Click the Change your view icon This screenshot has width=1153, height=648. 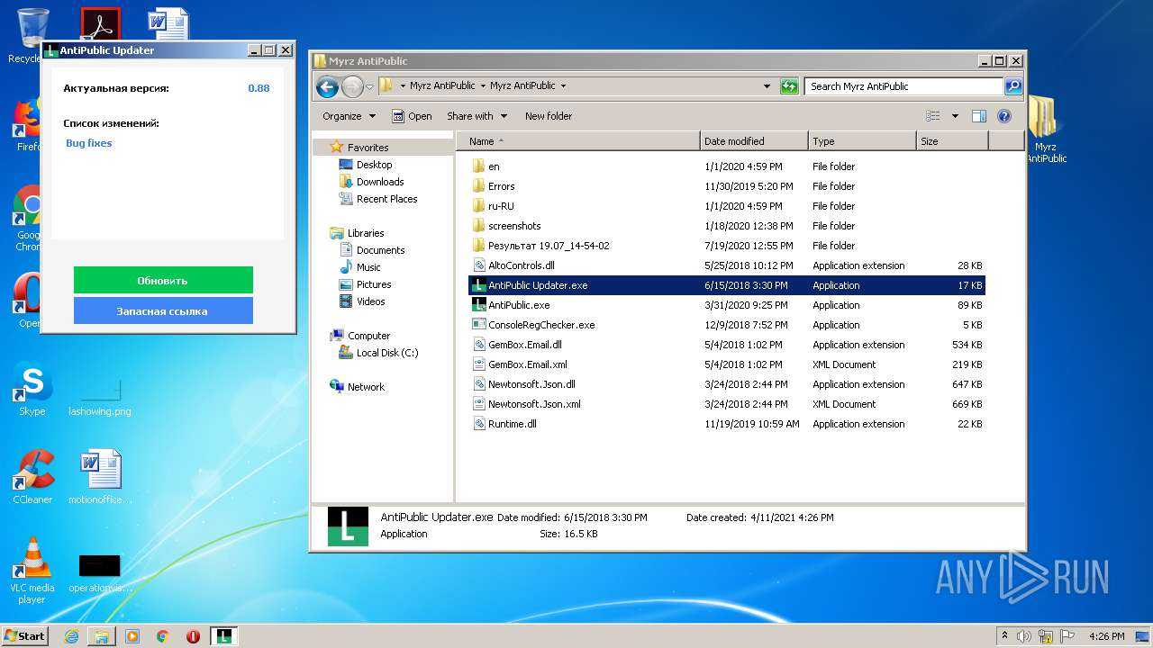tap(933, 116)
